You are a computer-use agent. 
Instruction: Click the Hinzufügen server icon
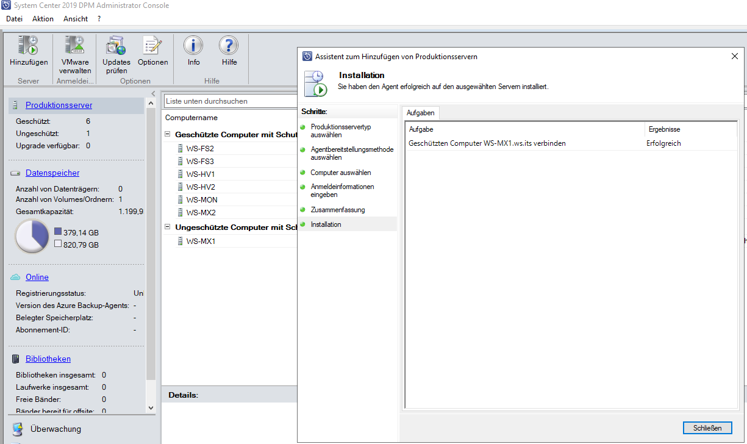point(28,46)
